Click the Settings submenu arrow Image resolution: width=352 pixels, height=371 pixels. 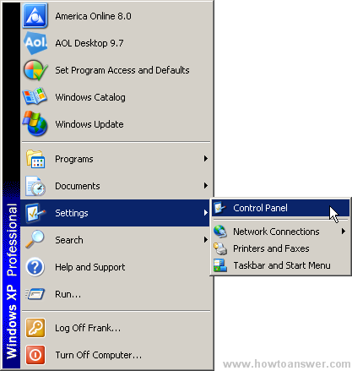pyautogui.click(x=206, y=213)
